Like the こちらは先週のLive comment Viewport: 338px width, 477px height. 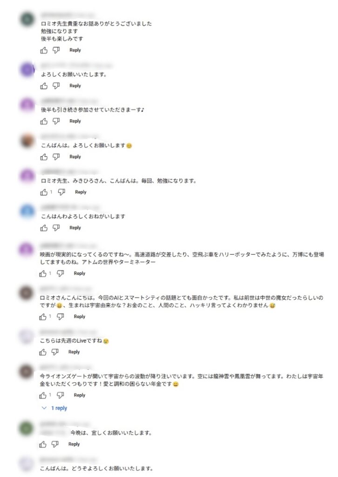pyautogui.click(x=43, y=352)
